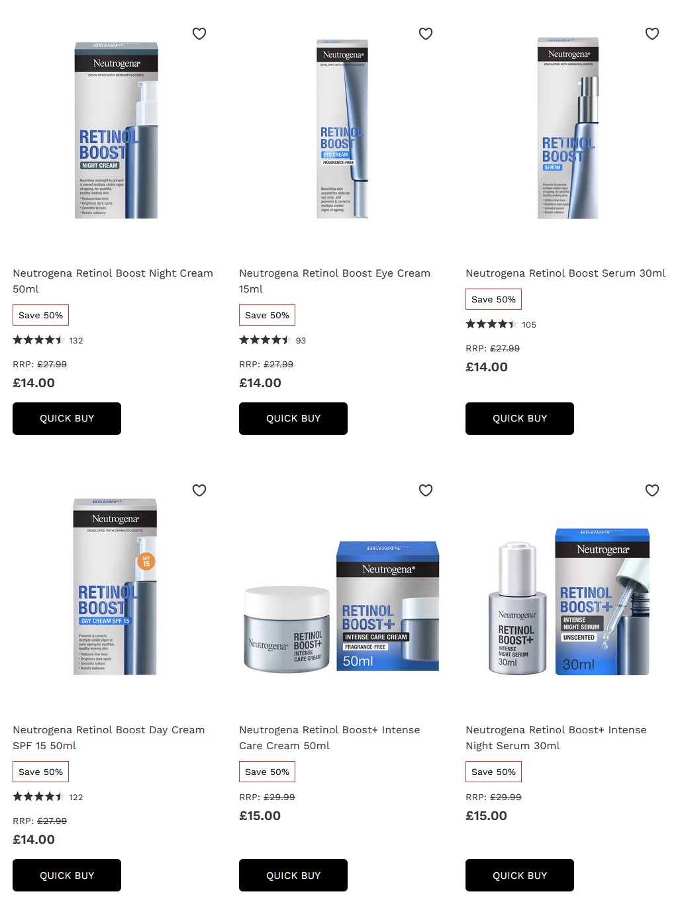The width and height of the screenshot is (686, 908).
Task: Heart the Intense Night Serum 30ml
Action: [x=652, y=490]
